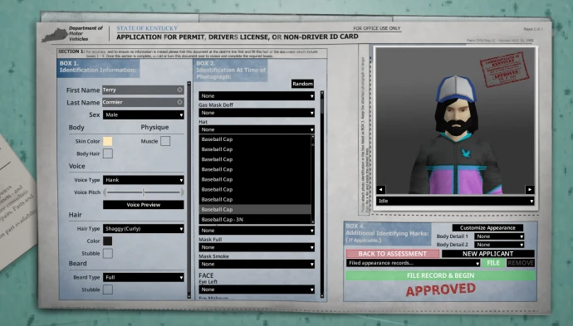Click FILE RECORD & BEGIN button
573x326 pixels.
point(440,275)
